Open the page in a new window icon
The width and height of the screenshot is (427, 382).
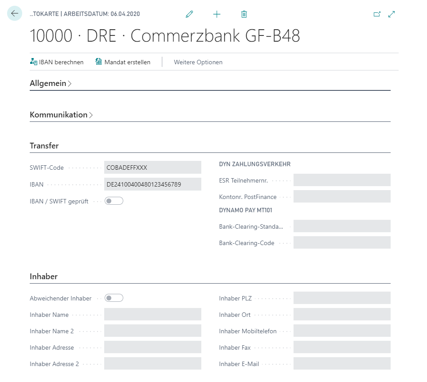click(x=377, y=14)
